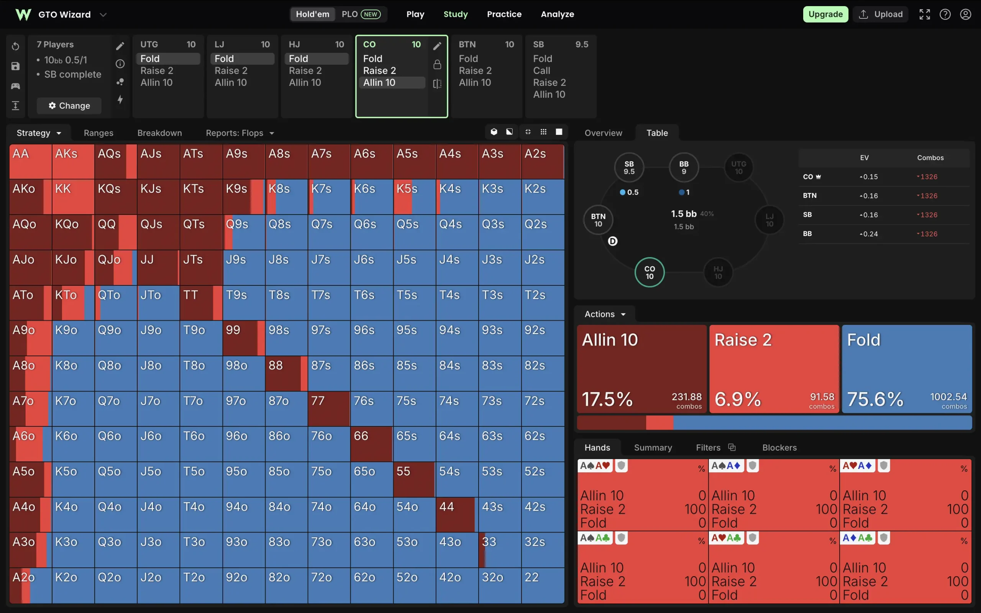
Task: Click the three bubbles icon in game panel
Action: pyautogui.click(x=120, y=82)
